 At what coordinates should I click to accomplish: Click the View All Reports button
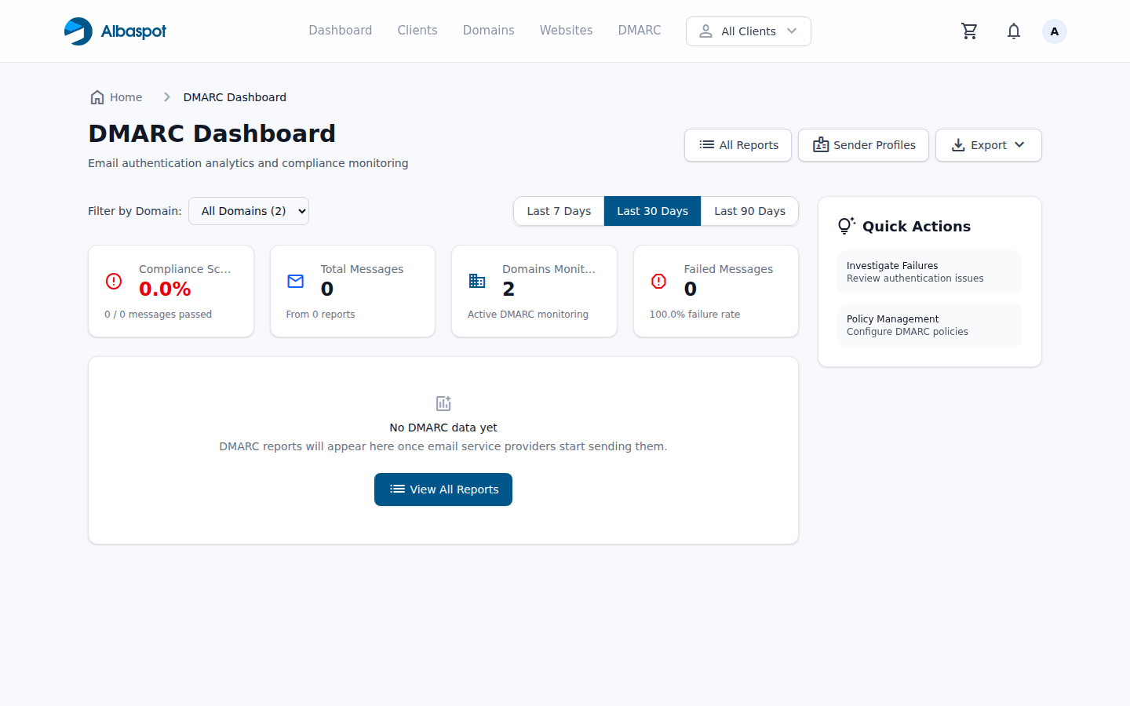pos(443,489)
